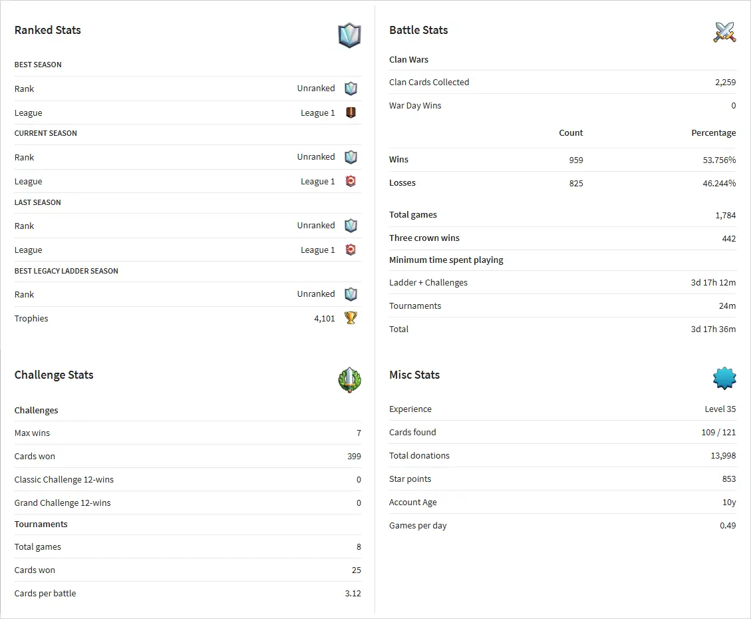Click the Clan Cards Collected value 2,259

[725, 83]
